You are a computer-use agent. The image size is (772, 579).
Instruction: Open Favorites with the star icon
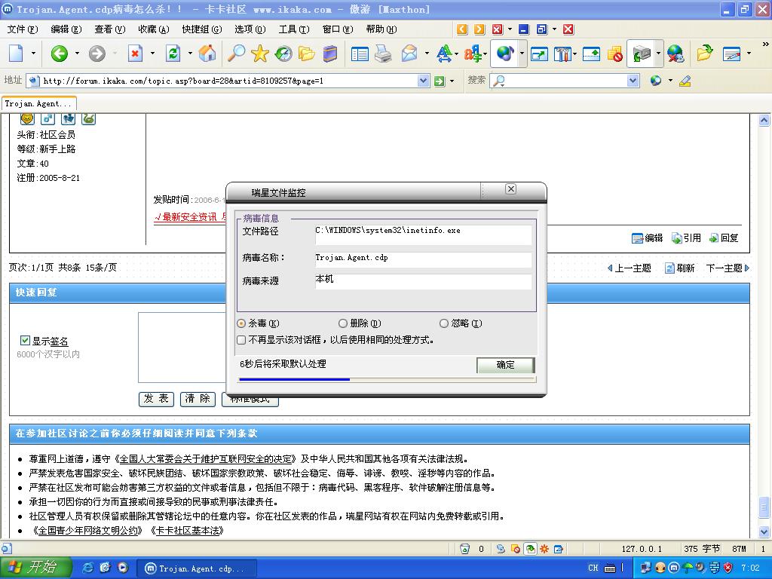click(259, 54)
